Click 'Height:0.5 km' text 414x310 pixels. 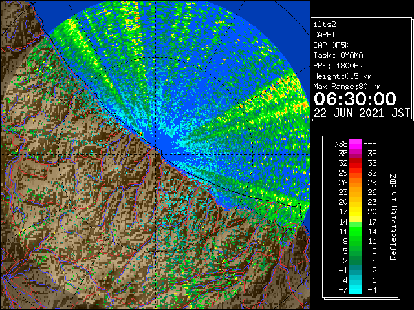click(342, 76)
